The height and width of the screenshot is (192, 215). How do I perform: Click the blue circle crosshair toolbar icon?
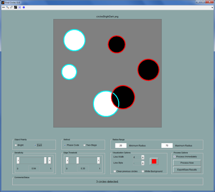tap(24, 7)
